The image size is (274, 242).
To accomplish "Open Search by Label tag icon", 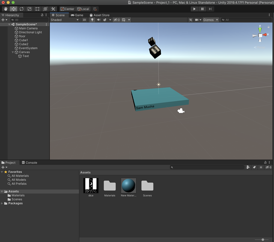I will [x=254, y=167].
